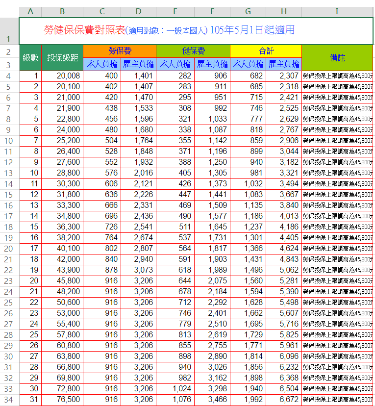Click 雇主負擔 under 勞保費
The height and width of the screenshot is (406, 375).
tap(138, 64)
